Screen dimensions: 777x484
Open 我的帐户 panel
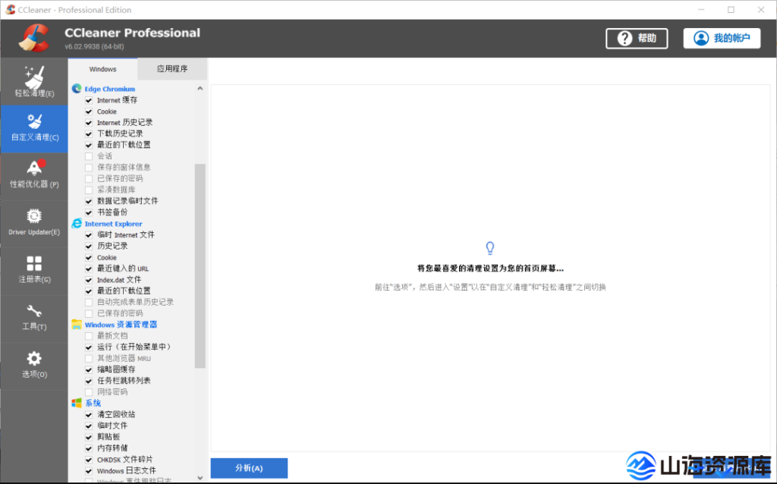coord(722,38)
